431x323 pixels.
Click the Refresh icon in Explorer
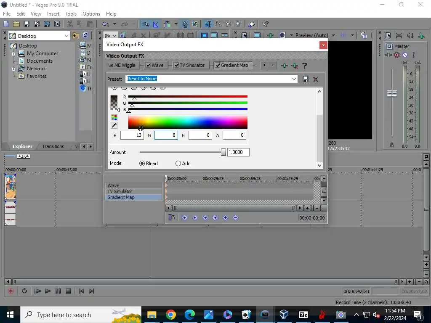click(85, 35)
